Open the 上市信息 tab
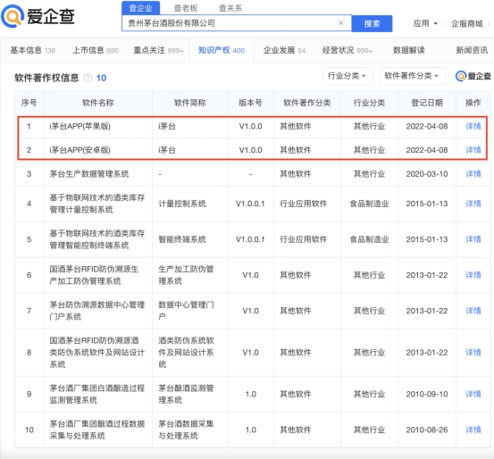This screenshot has height=459, width=494. point(96,50)
